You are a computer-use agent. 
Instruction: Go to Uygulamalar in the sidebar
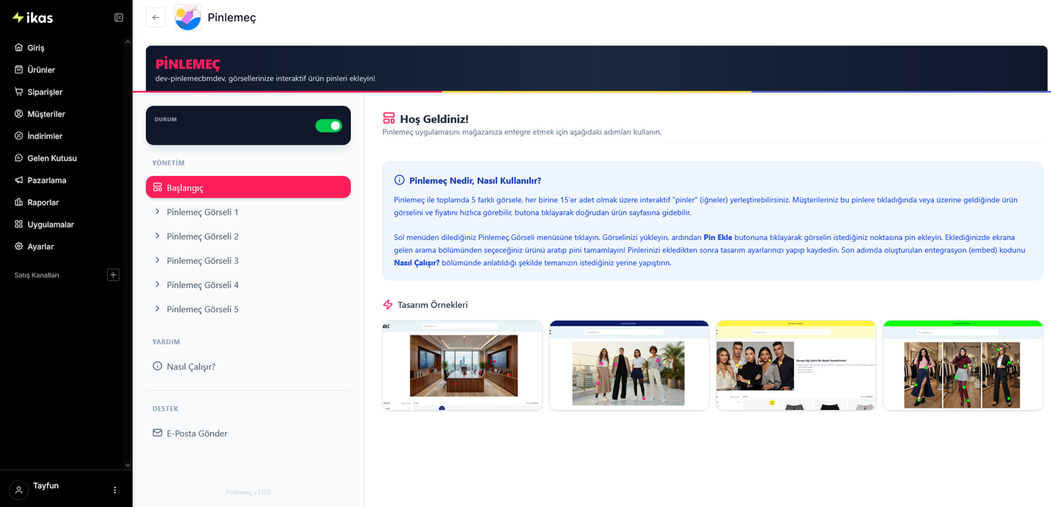pos(50,224)
